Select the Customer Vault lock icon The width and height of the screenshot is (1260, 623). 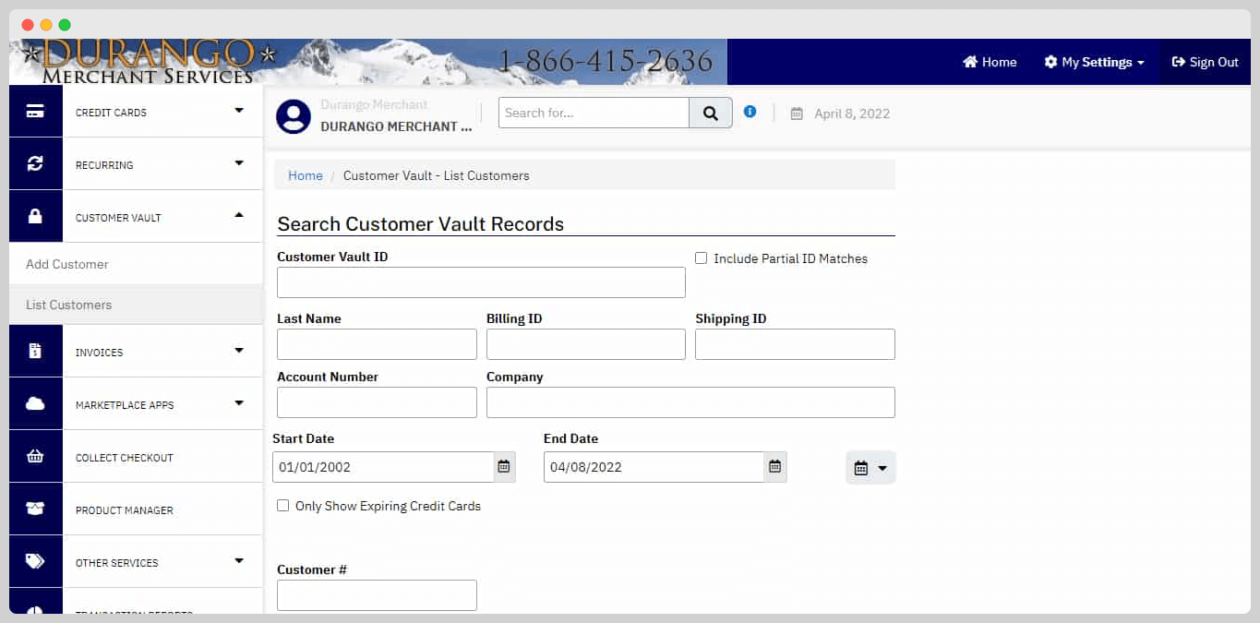pyautogui.click(x=35, y=216)
